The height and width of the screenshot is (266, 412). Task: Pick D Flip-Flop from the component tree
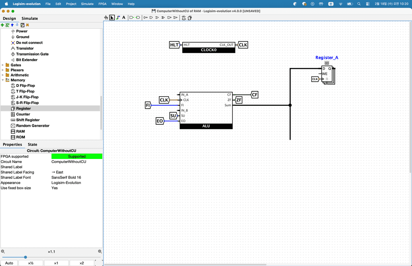click(x=25, y=86)
